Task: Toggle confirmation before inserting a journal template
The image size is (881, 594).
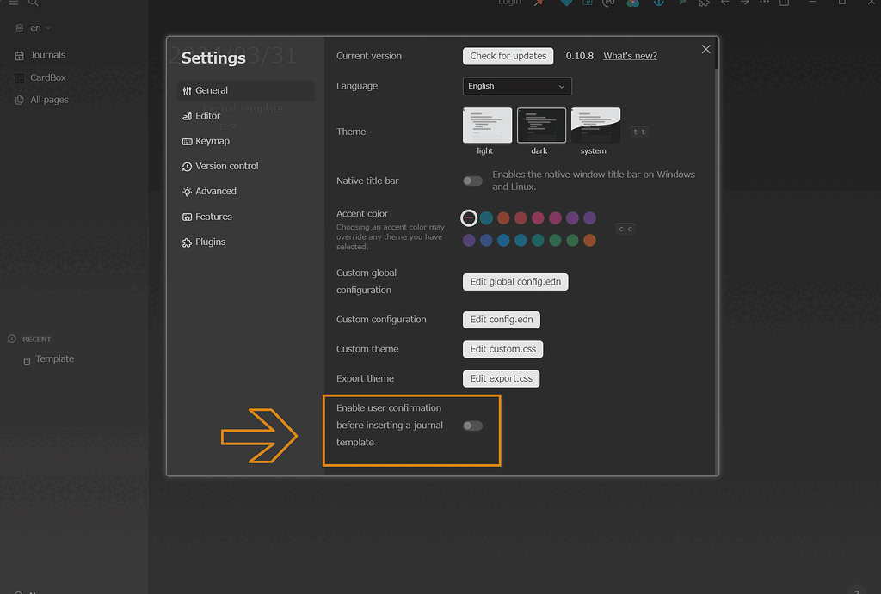Action: click(472, 425)
